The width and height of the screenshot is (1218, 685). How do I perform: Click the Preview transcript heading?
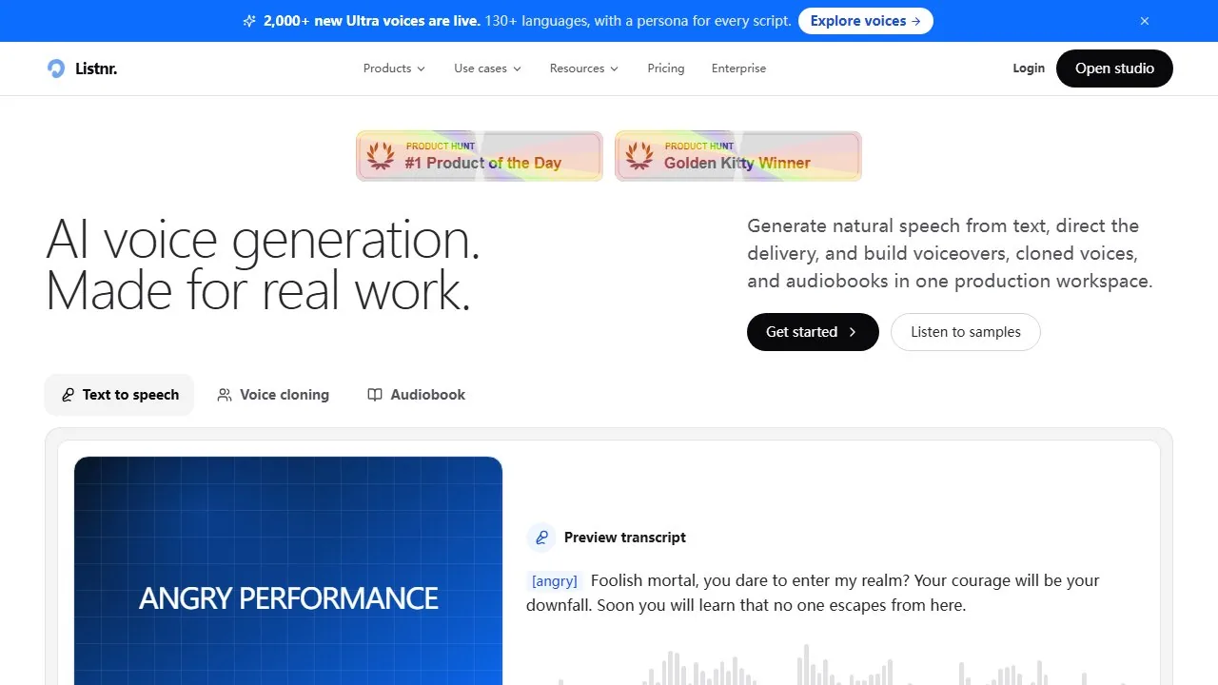(625, 538)
